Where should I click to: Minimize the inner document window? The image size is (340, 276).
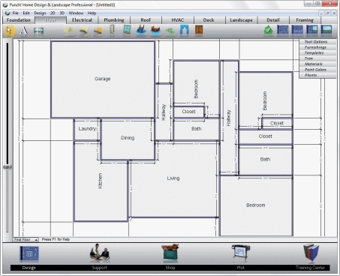(x=322, y=13)
